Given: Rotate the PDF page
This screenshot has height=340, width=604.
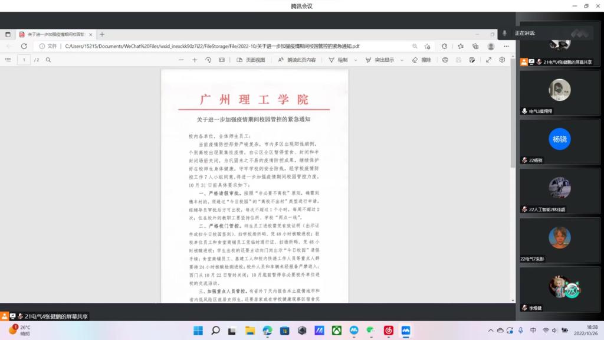Looking at the screenshot, I should point(208,60).
